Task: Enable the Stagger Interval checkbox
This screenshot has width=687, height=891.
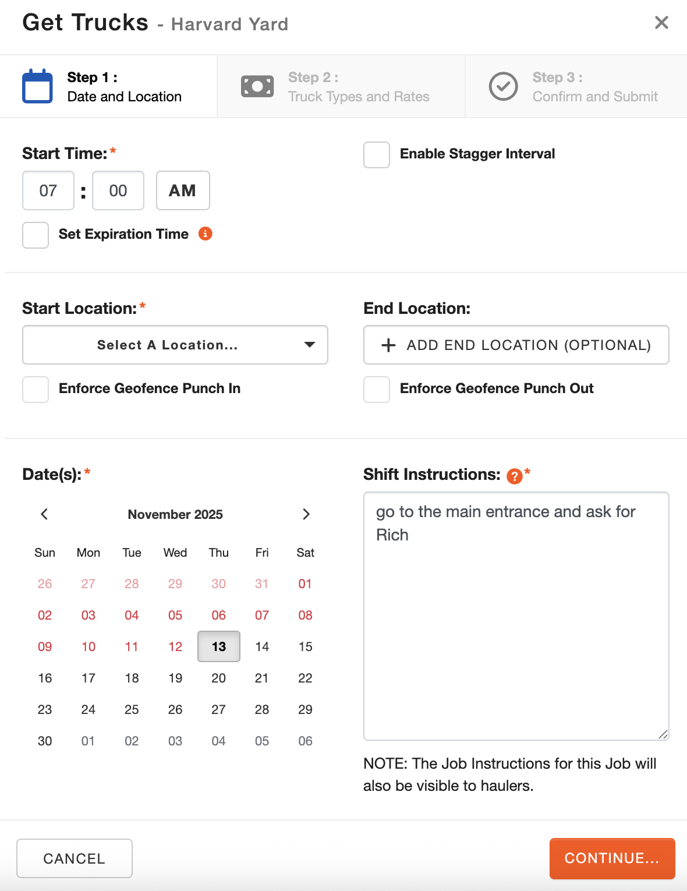Action: [x=377, y=155]
